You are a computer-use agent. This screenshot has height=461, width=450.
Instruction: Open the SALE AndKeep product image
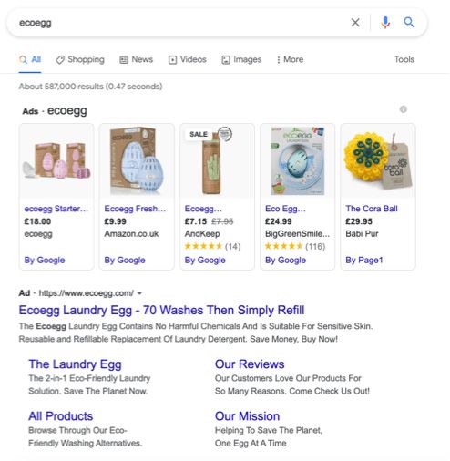(x=217, y=161)
